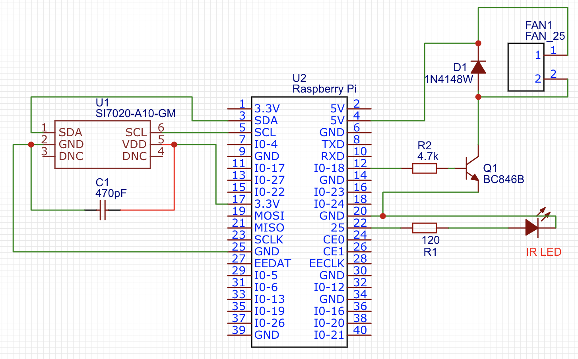The image size is (578, 359).
Task: Click the 'U1' designator
Action: coord(102,103)
